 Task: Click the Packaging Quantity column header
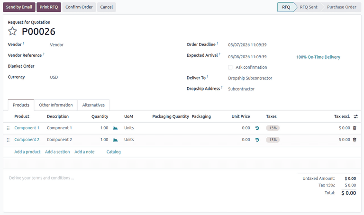tap(171, 116)
